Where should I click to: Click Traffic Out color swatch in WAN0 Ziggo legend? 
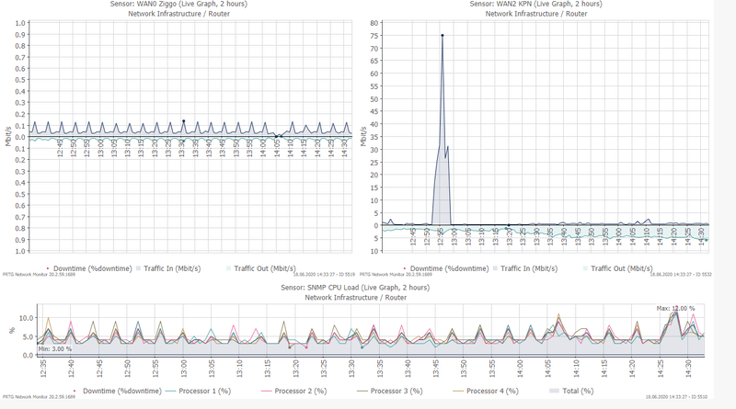pos(228,268)
